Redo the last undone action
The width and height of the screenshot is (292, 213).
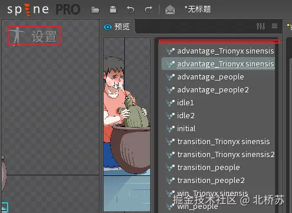[148, 9]
